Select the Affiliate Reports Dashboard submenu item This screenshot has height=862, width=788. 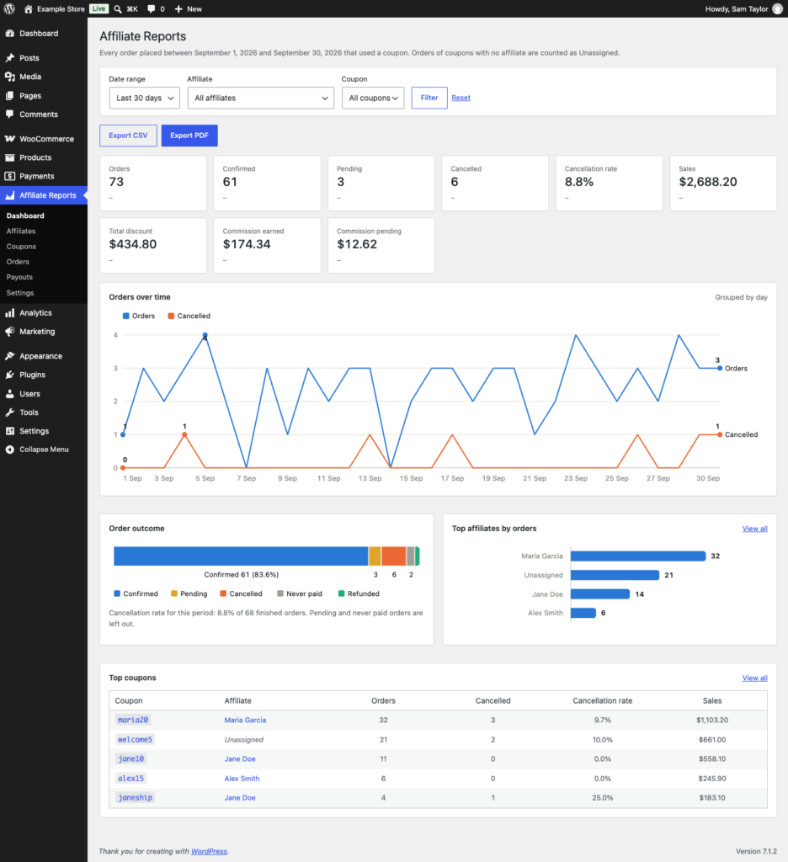tap(25, 215)
